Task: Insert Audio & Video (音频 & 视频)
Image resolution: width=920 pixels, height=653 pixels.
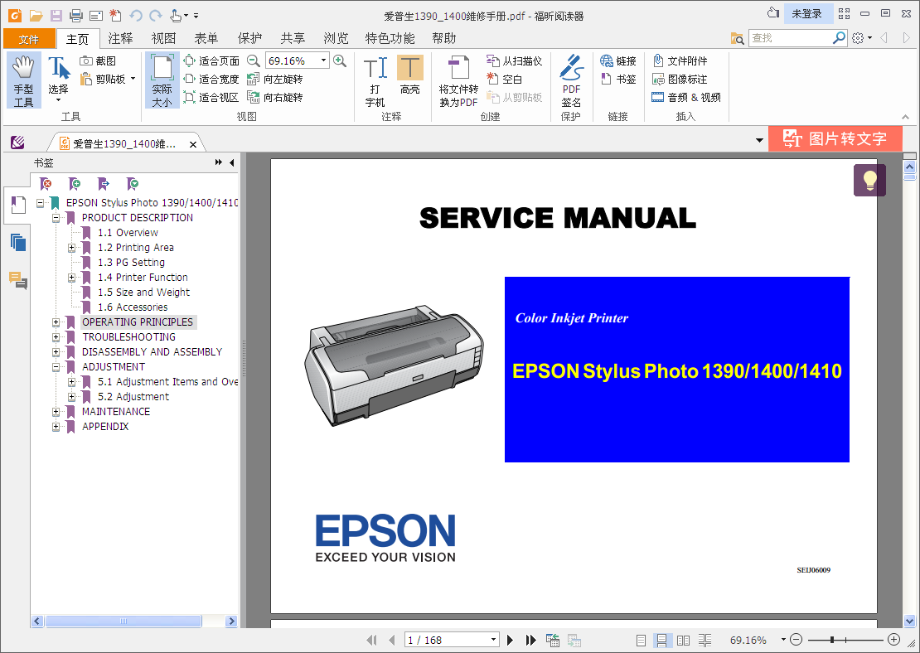Action: 686,97
